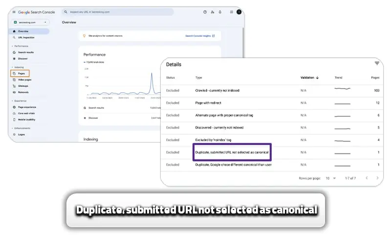Screen dimensions: 391x235
Task: Click the Pages document icon in sidebar
Action: click(14, 73)
